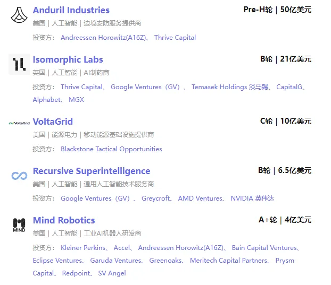Click the NVIDIA 英伟达 investor link
This screenshot has height=285, width=331.
[x=252, y=198]
